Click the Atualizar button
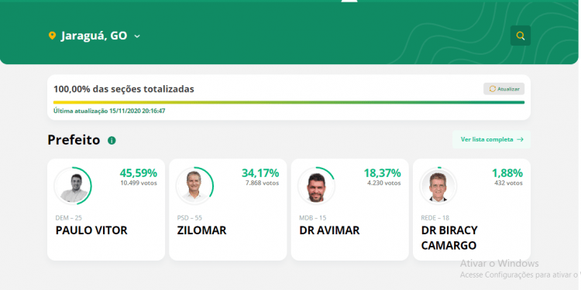The width and height of the screenshot is (581, 290). [504, 89]
